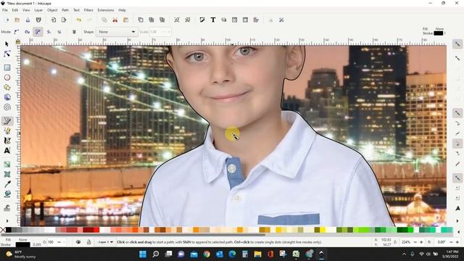
Task: Select the Bezier pen tool
Action: click(7, 121)
